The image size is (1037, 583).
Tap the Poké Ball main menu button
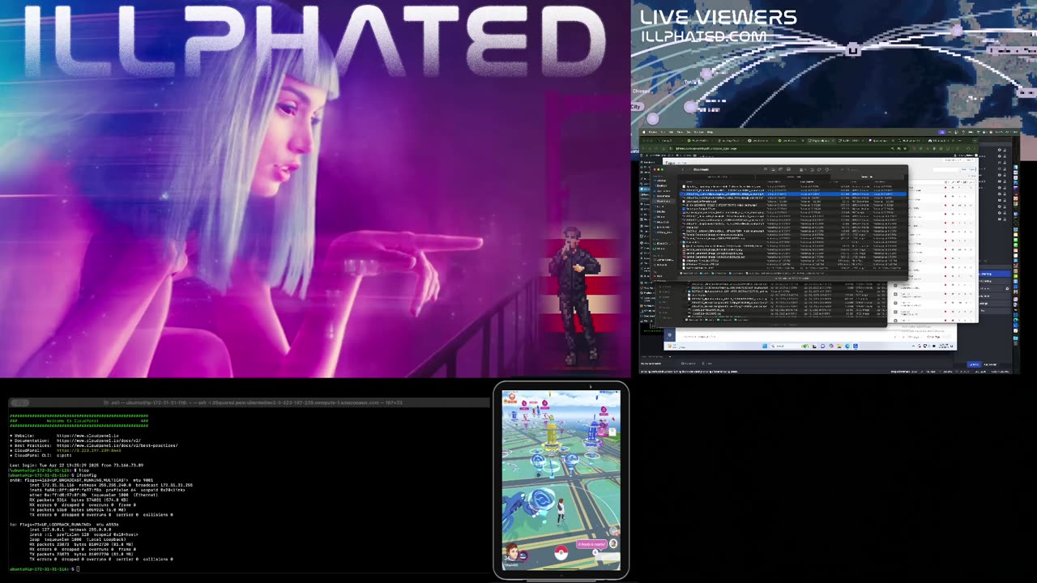pyautogui.click(x=561, y=552)
